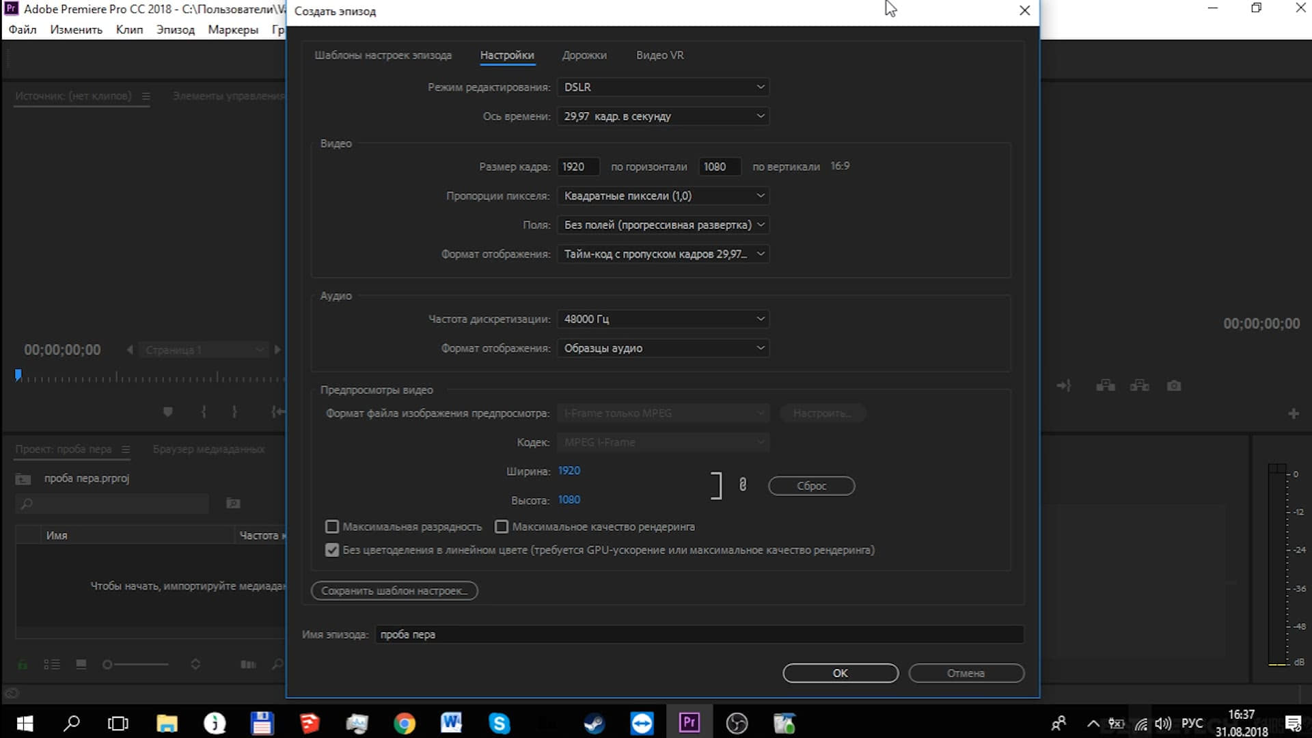Open the editing mode DSLR dropdown

pyautogui.click(x=663, y=87)
